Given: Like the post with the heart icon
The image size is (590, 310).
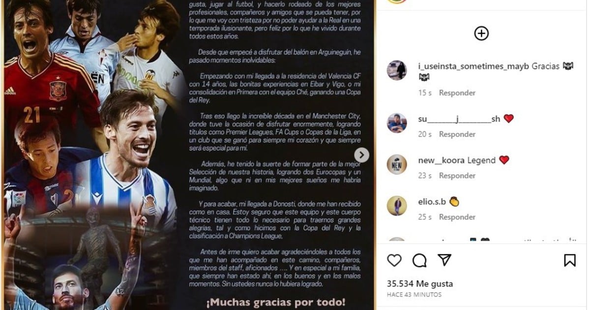Looking at the screenshot, I should pyautogui.click(x=394, y=260).
